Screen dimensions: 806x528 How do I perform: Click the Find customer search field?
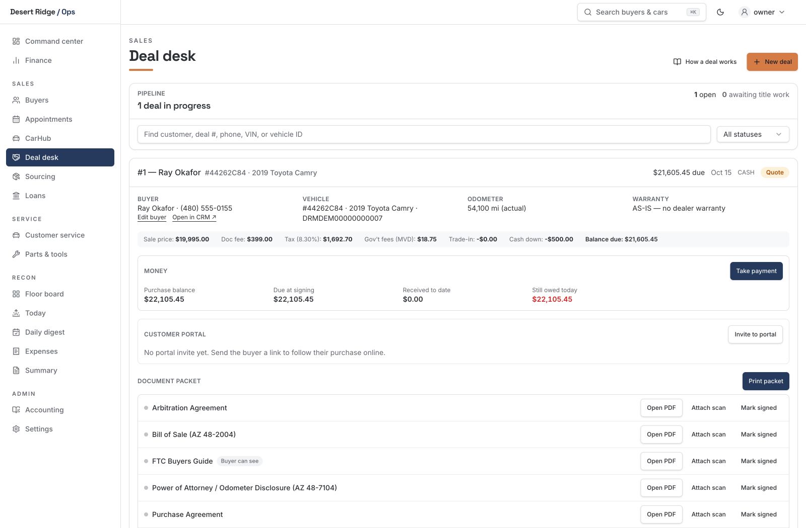point(424,134)
